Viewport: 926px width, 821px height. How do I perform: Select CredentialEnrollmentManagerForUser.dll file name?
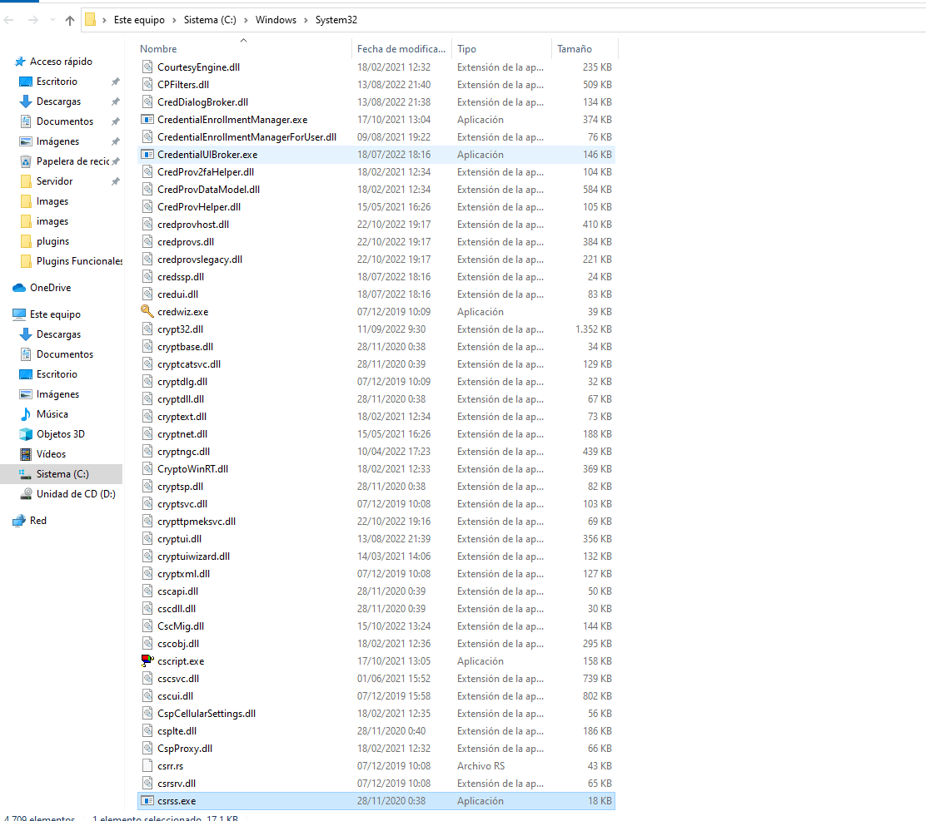click(x=246, y=137)
